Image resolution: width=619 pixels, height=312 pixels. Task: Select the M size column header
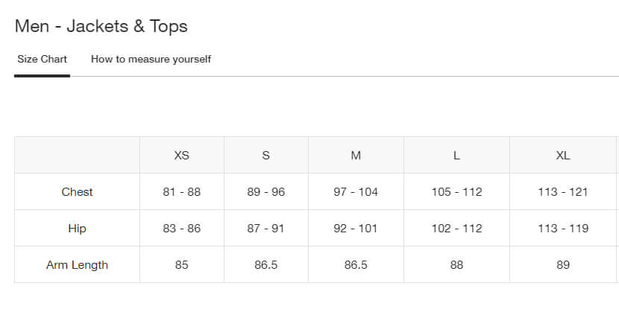(356, 156)
